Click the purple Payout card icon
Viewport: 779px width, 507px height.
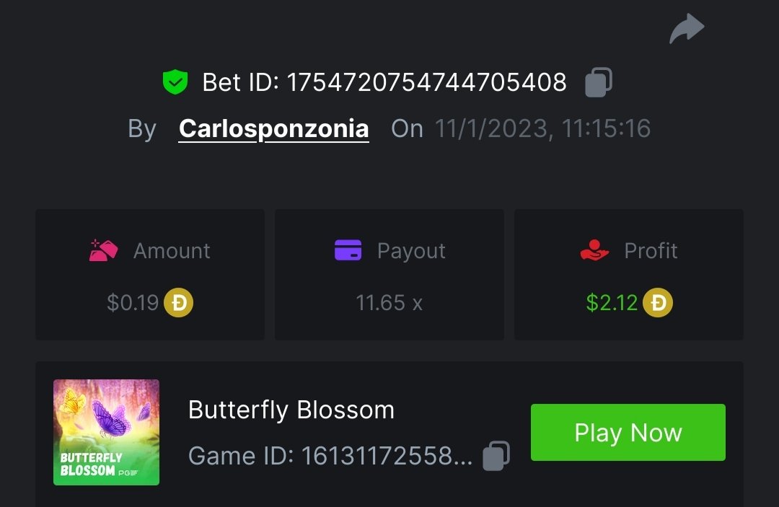(348, 250)
